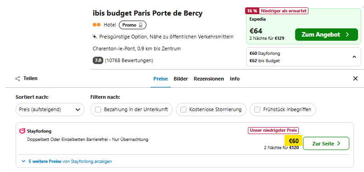
Task: Close the hotel details panel
Action: pyautogui.click(x=355, y=79)
